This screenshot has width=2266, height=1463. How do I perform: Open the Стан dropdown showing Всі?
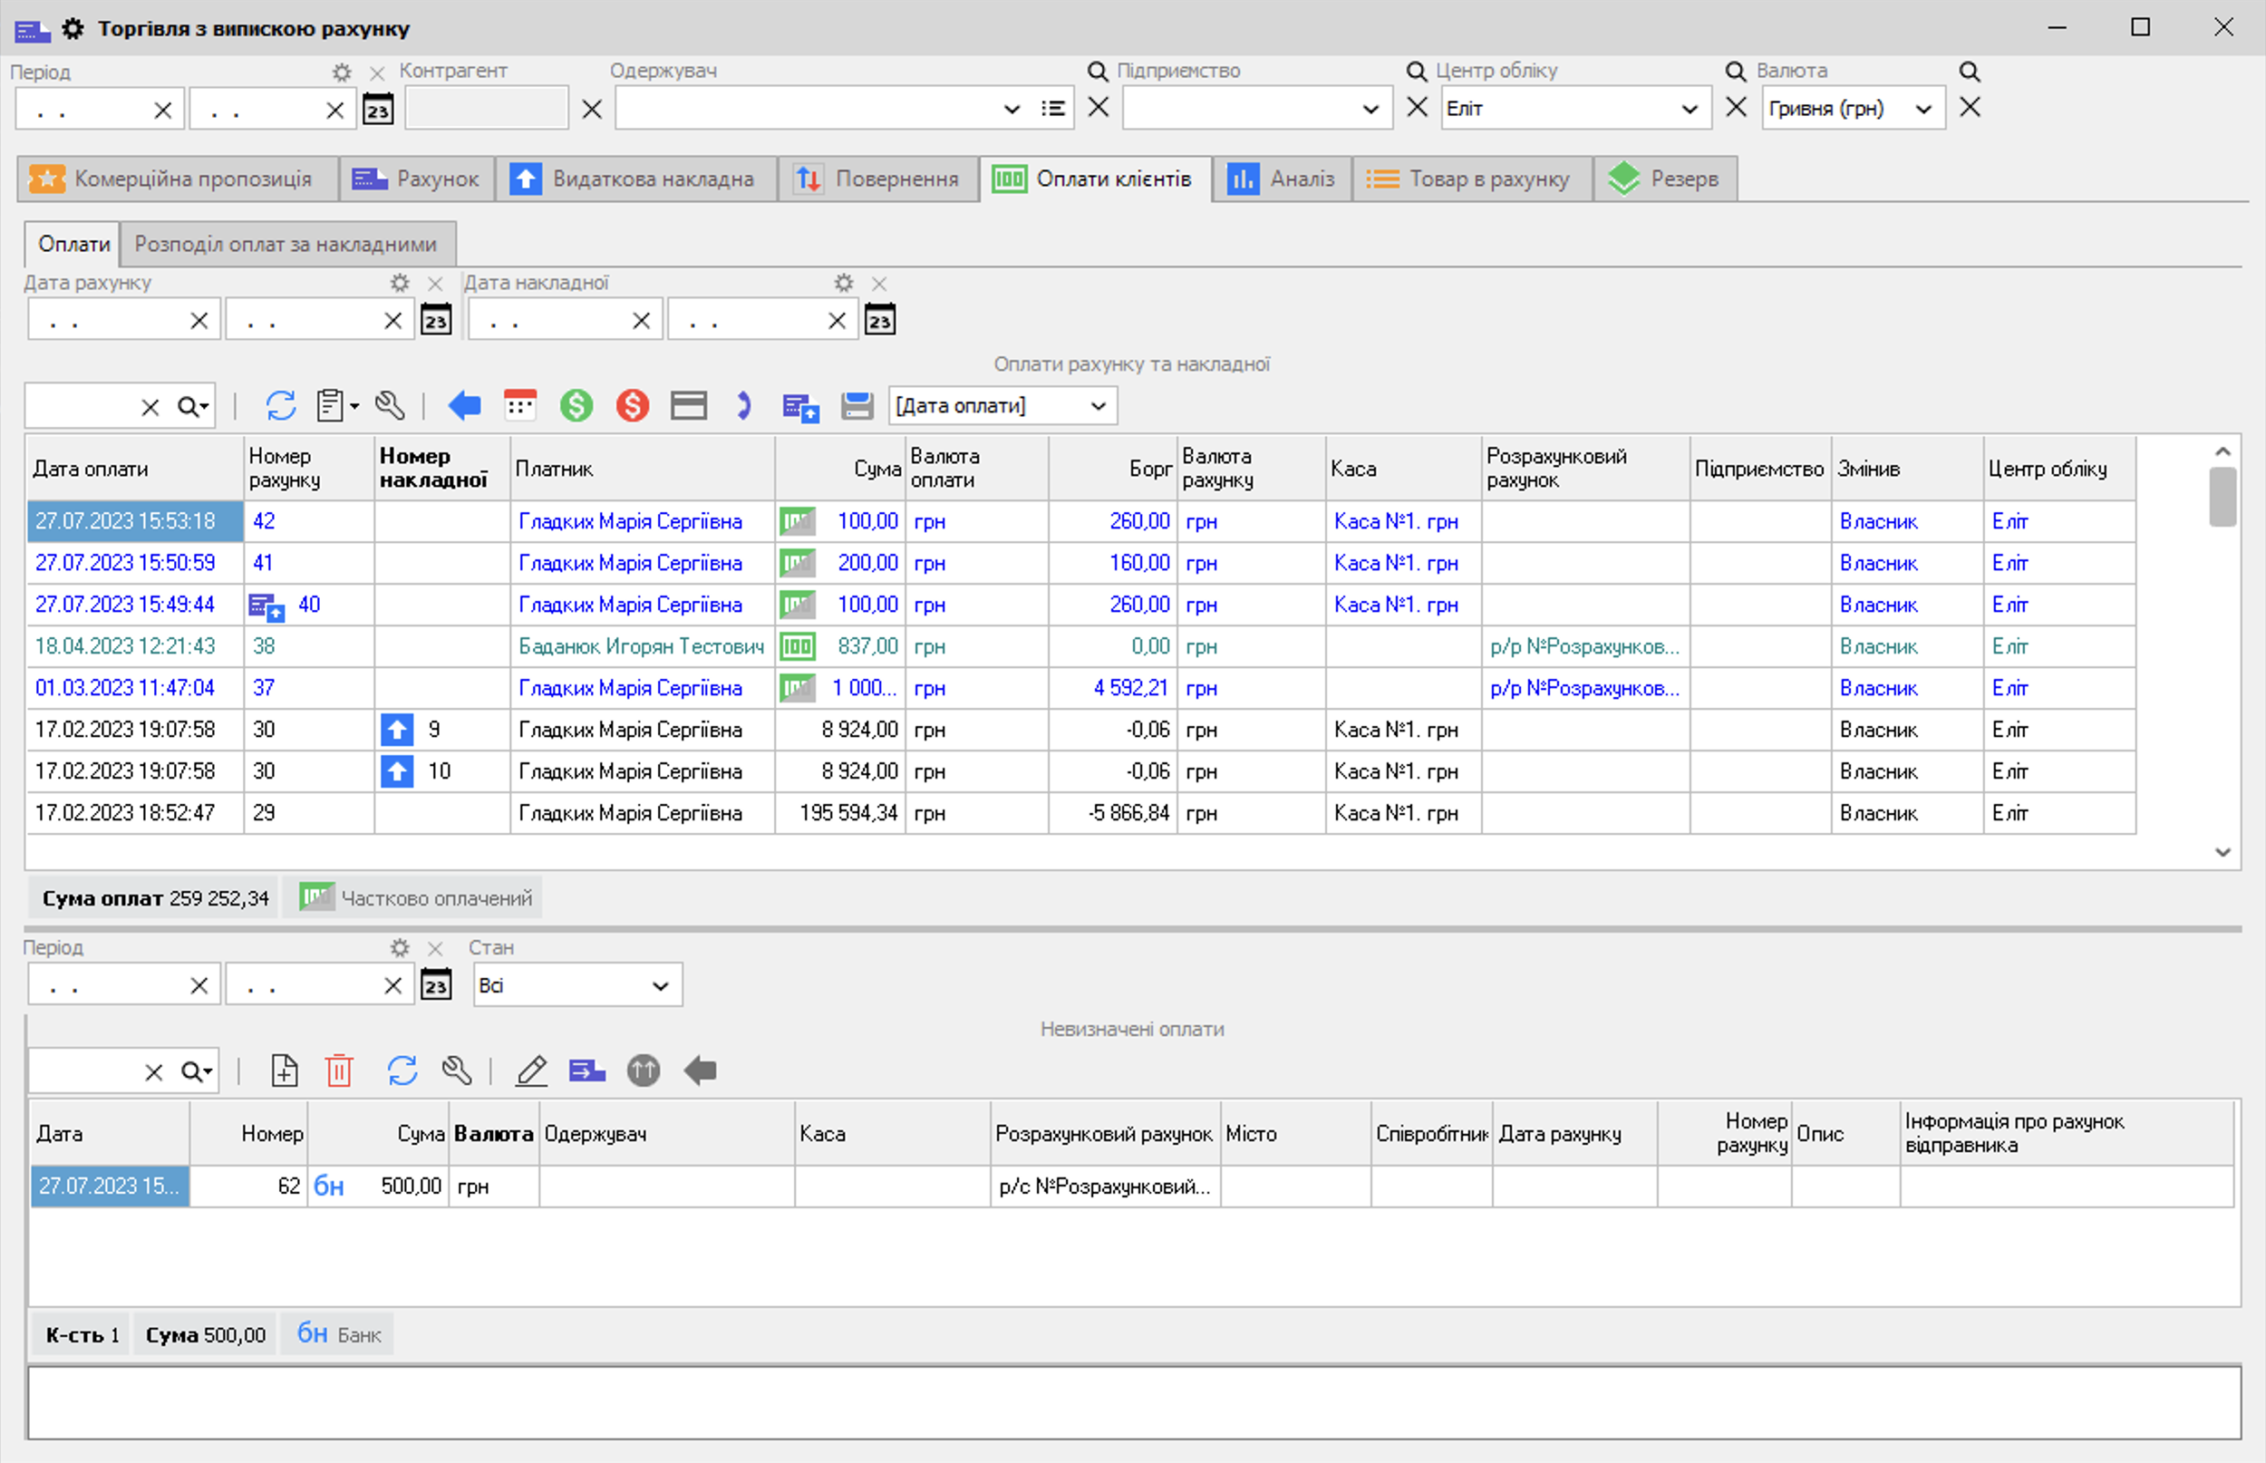click(660, 986)
